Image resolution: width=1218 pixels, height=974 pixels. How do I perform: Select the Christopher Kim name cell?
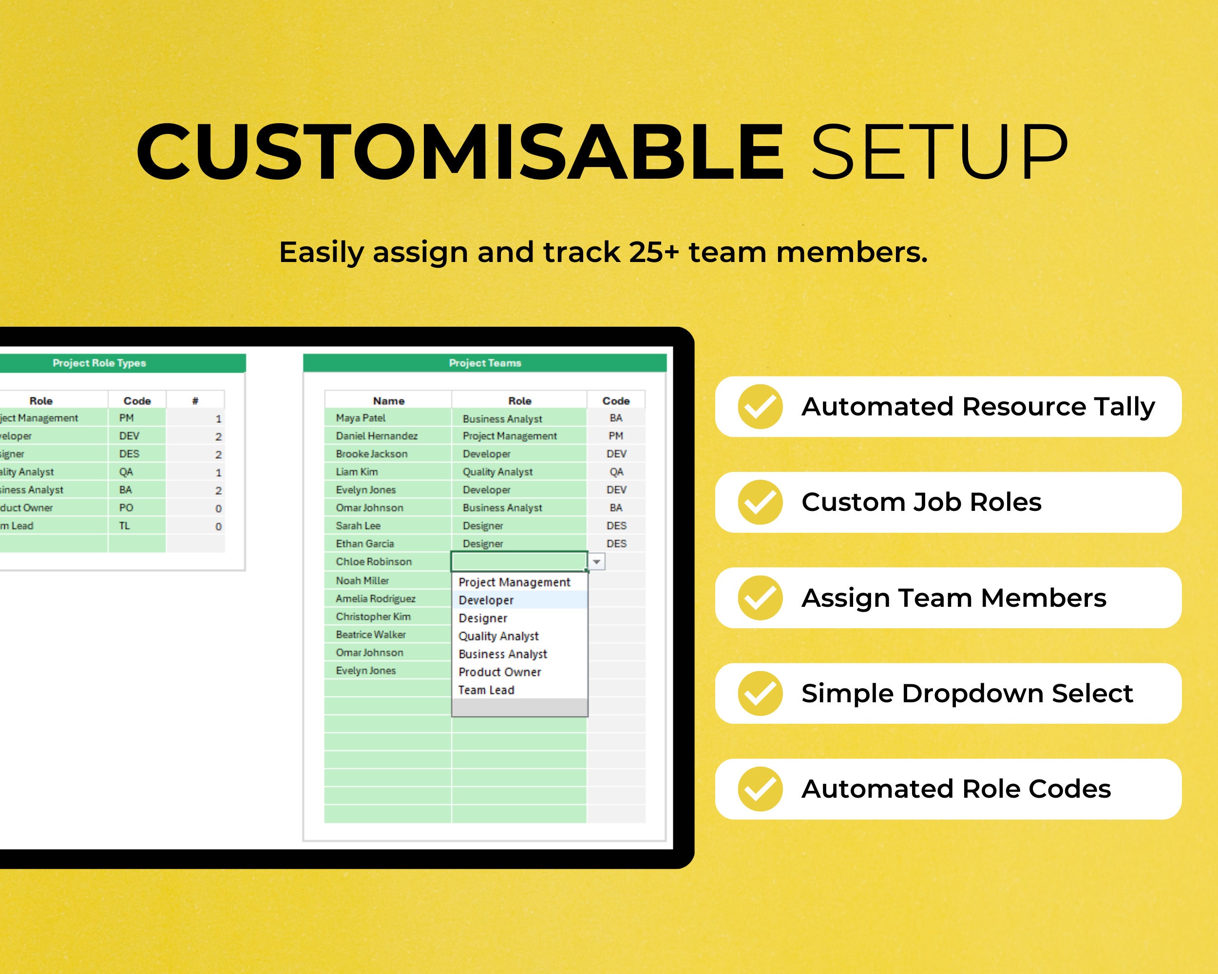coord(387,617)
